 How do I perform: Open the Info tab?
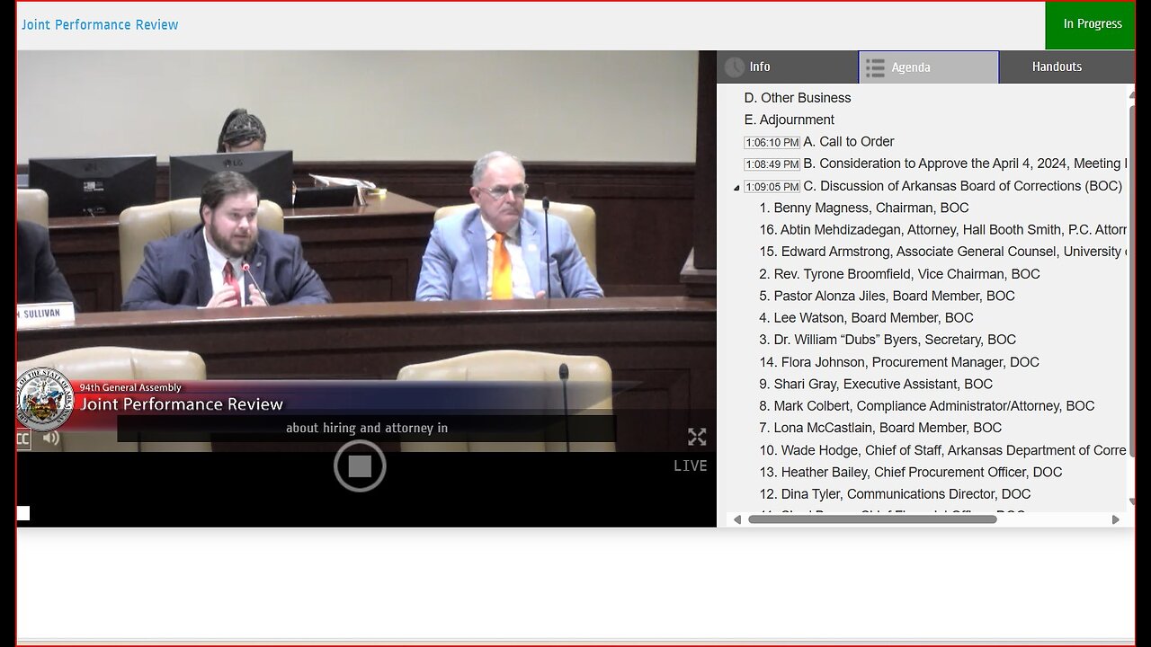tap(787, 66)
